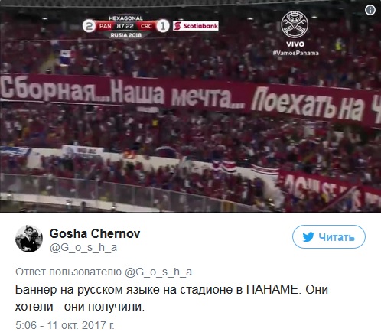
Task: Click the CRC team score badge
Action: coord(152,26)
